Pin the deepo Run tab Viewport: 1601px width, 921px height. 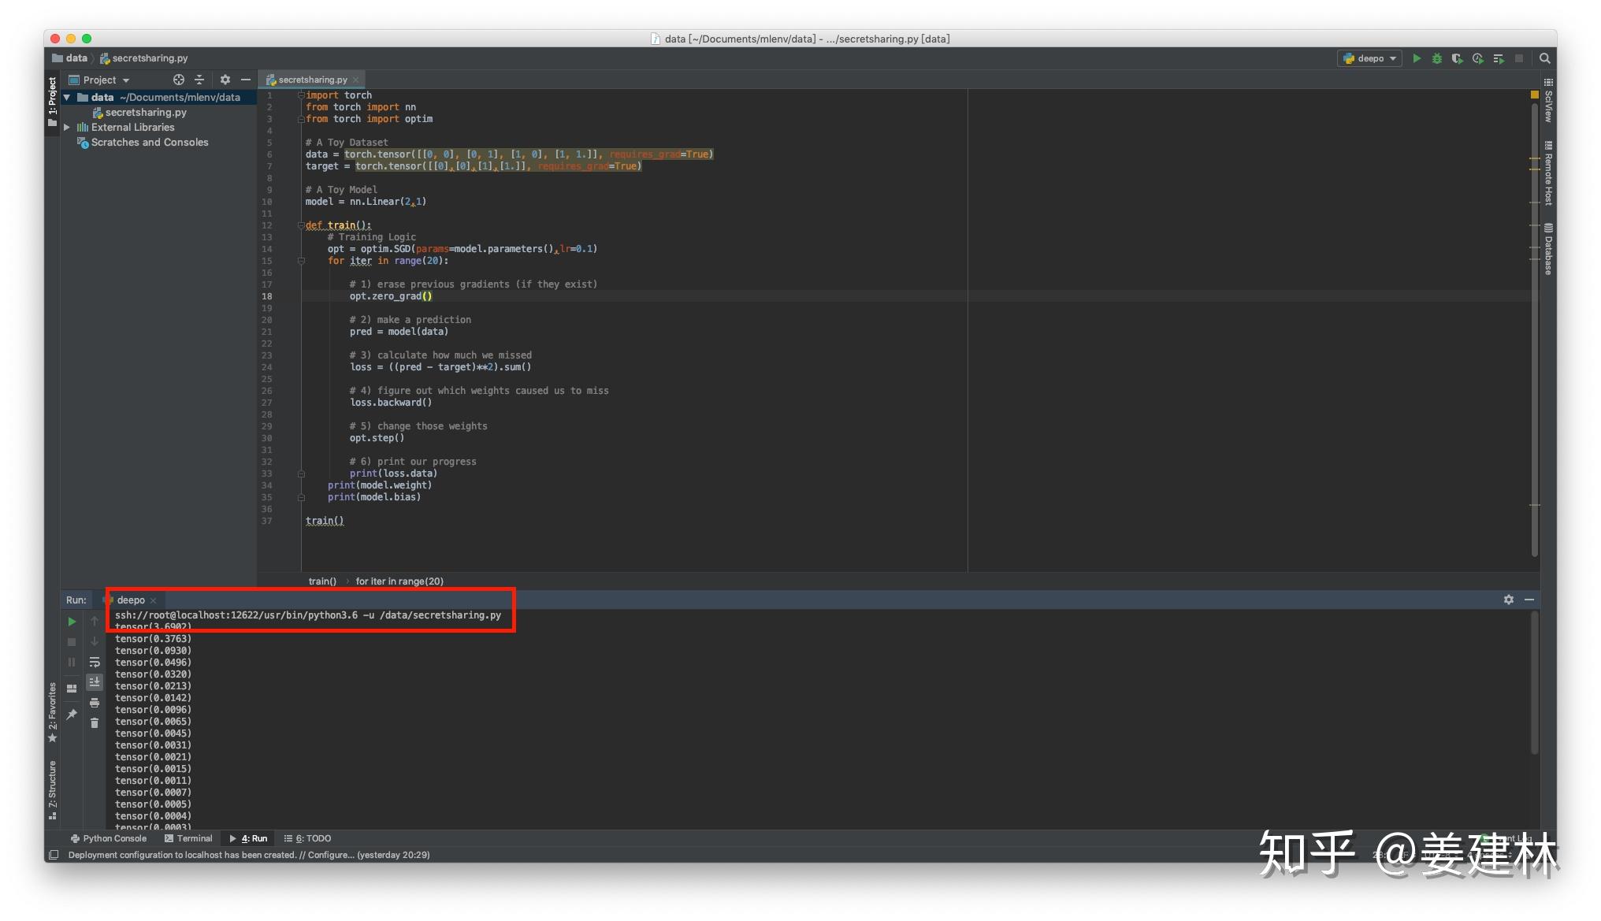[x=72, y=714]
